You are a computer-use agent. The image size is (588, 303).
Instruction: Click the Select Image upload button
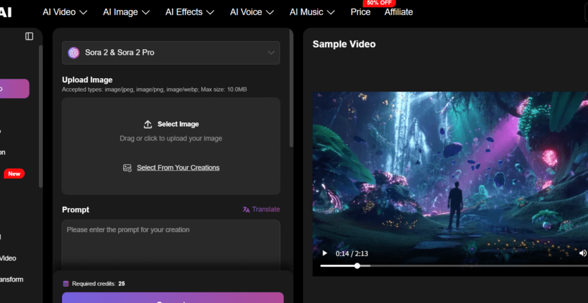pyautogui.click(x=178, y=124)
